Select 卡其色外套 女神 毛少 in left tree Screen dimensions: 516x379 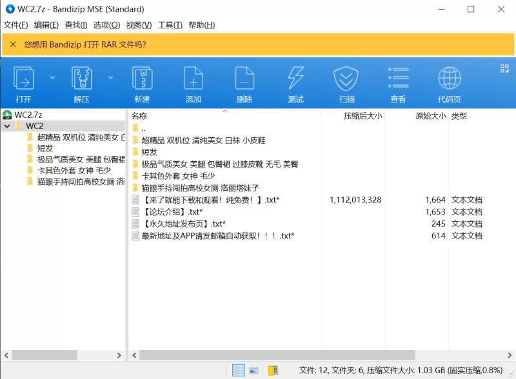click(x=74, y=170)
